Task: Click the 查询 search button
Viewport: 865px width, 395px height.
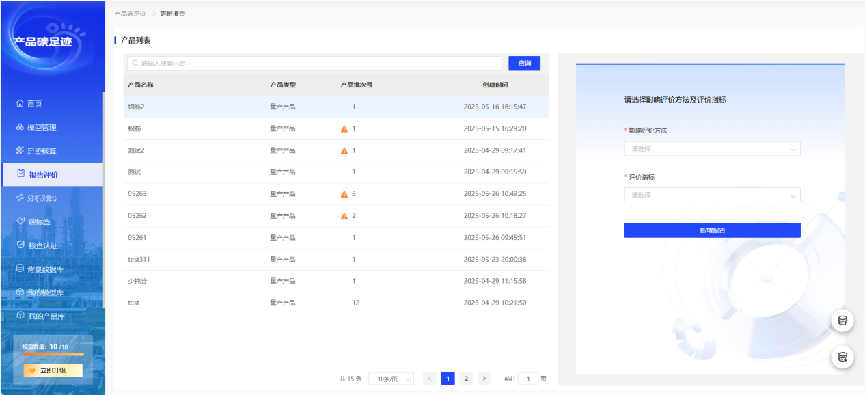Action: tap(524, 64)
